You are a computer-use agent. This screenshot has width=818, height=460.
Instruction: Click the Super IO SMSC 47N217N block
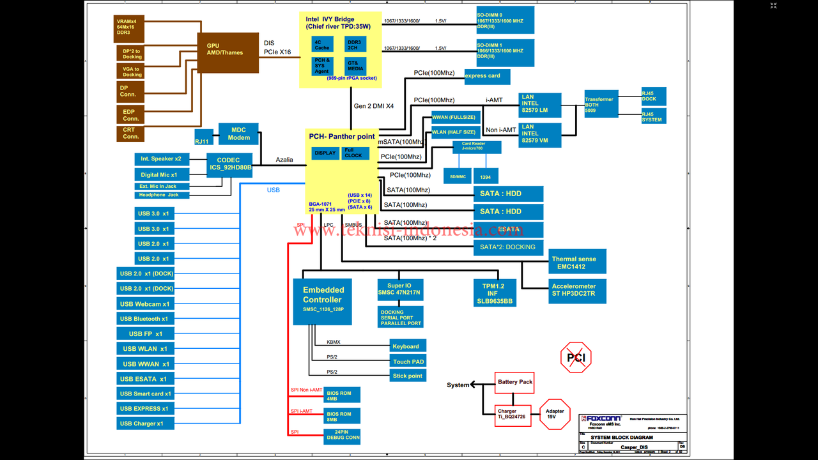pos(400,291)
